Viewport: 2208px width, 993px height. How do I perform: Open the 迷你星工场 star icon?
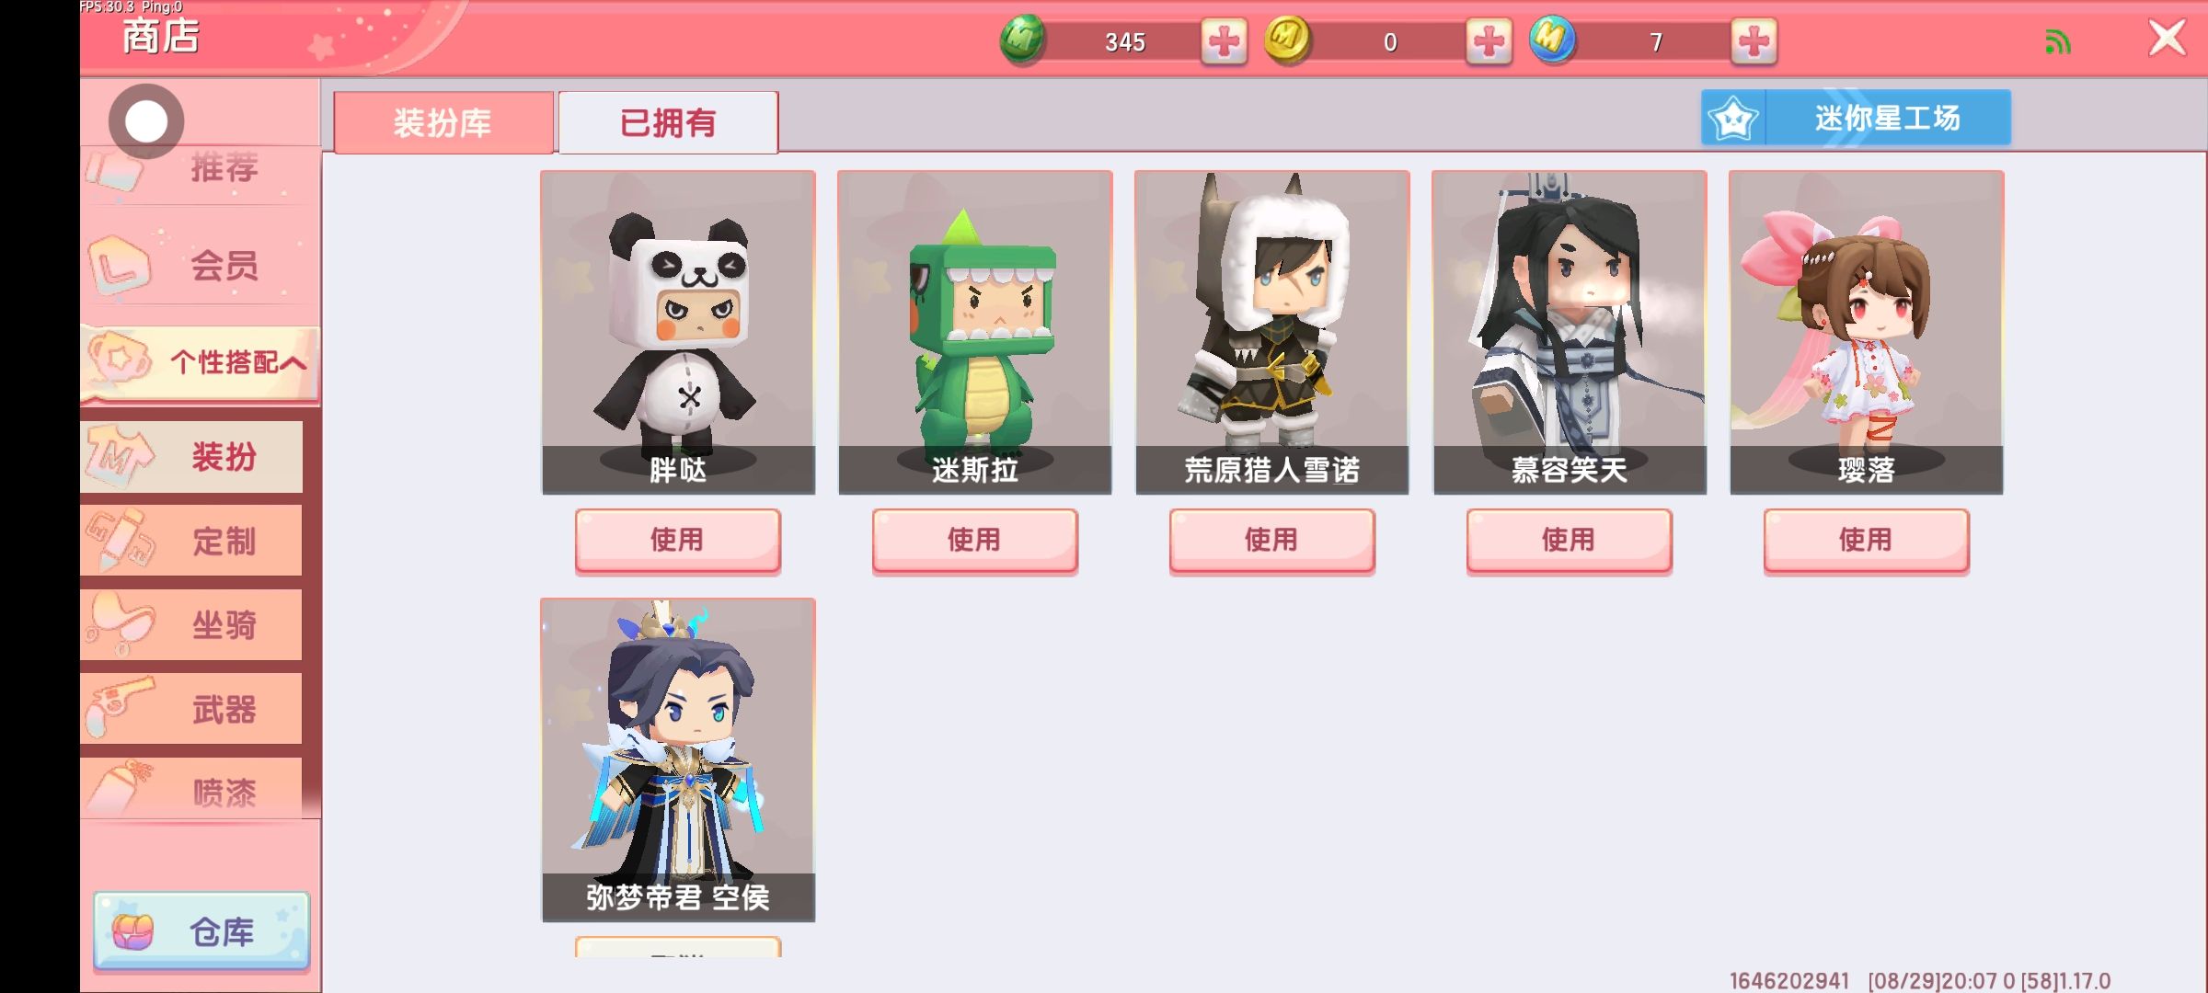(1733, 118)
